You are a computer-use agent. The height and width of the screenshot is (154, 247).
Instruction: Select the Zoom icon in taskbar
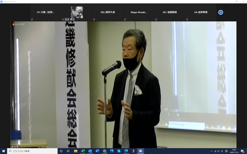pyautogui.click(x=140, y=151)
